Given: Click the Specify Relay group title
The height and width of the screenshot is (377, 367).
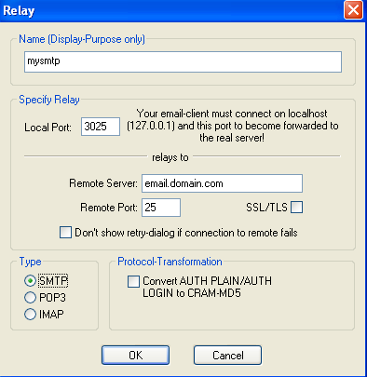Looking at the screenshot, I should [49, 100].
